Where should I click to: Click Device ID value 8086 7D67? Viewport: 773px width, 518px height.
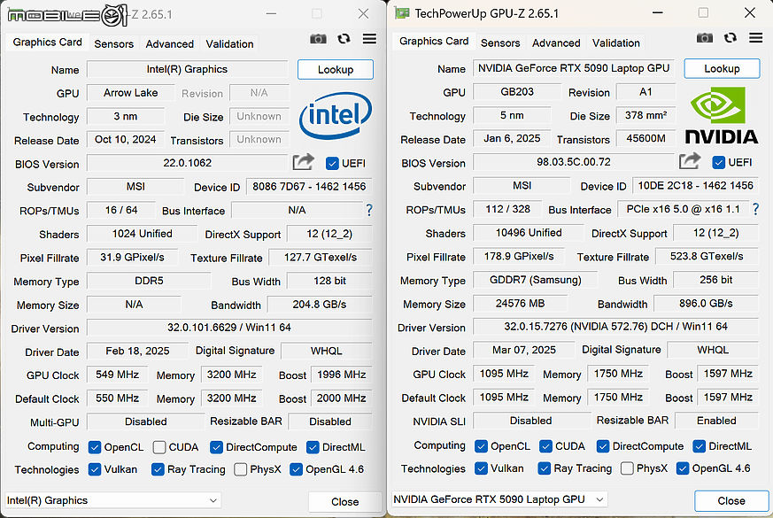(x=309, y=187)
